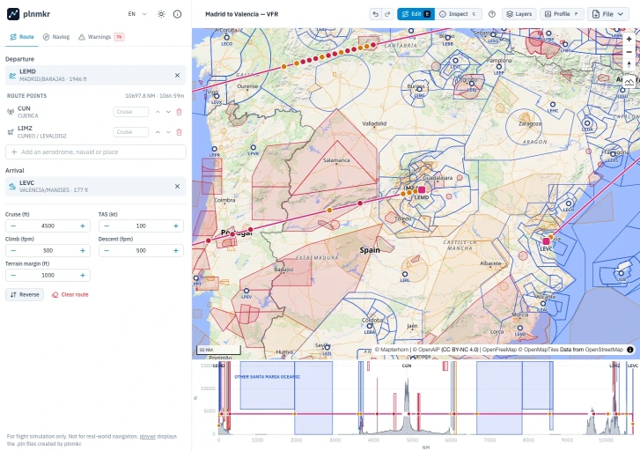Click the TAS value 100
The width and height of the screenshot is (640, 451).
click(x=141, y=225)
